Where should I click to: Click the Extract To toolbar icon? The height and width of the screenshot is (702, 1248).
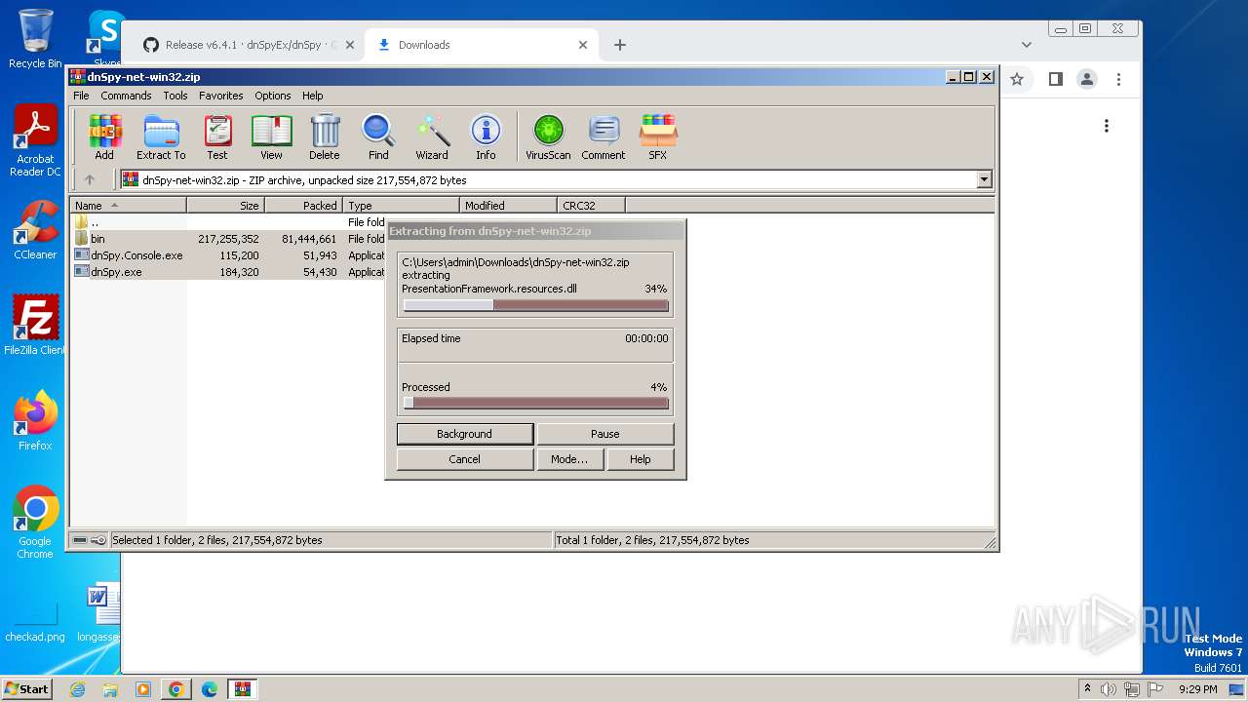161,136
